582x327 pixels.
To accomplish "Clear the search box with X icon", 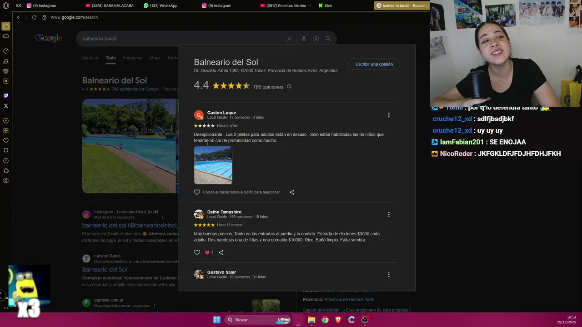I will tap(289, 39).
